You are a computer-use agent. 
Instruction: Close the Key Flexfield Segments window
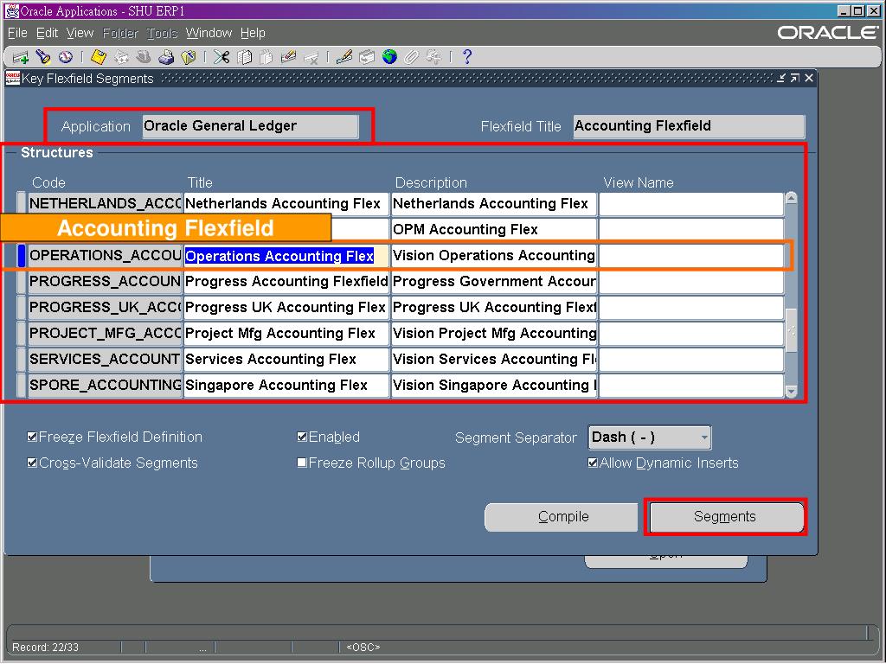pos(809,78)
